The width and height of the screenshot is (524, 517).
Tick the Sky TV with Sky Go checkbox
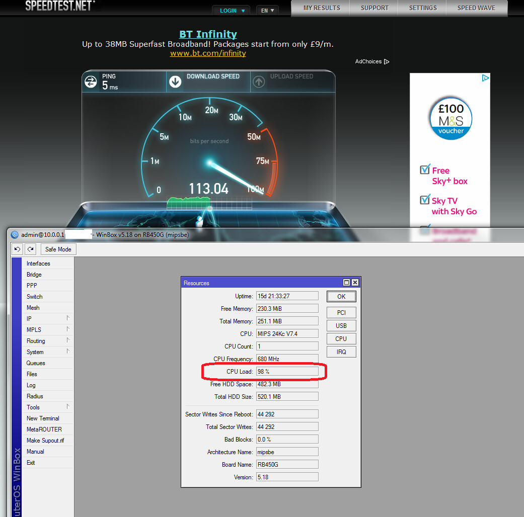coord(425,200)
